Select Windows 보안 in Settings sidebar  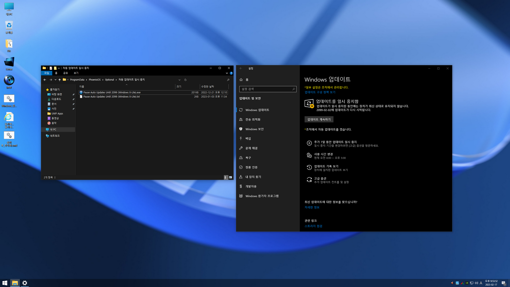point(268,129)
